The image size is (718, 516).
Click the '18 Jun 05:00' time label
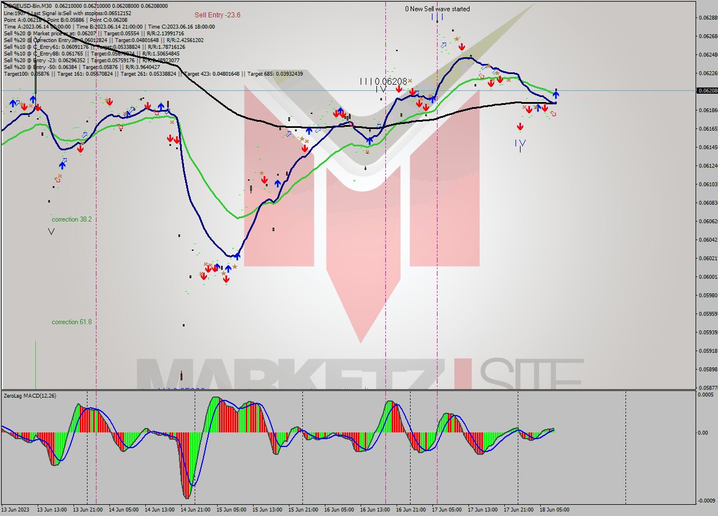click(x=554, y=510)
